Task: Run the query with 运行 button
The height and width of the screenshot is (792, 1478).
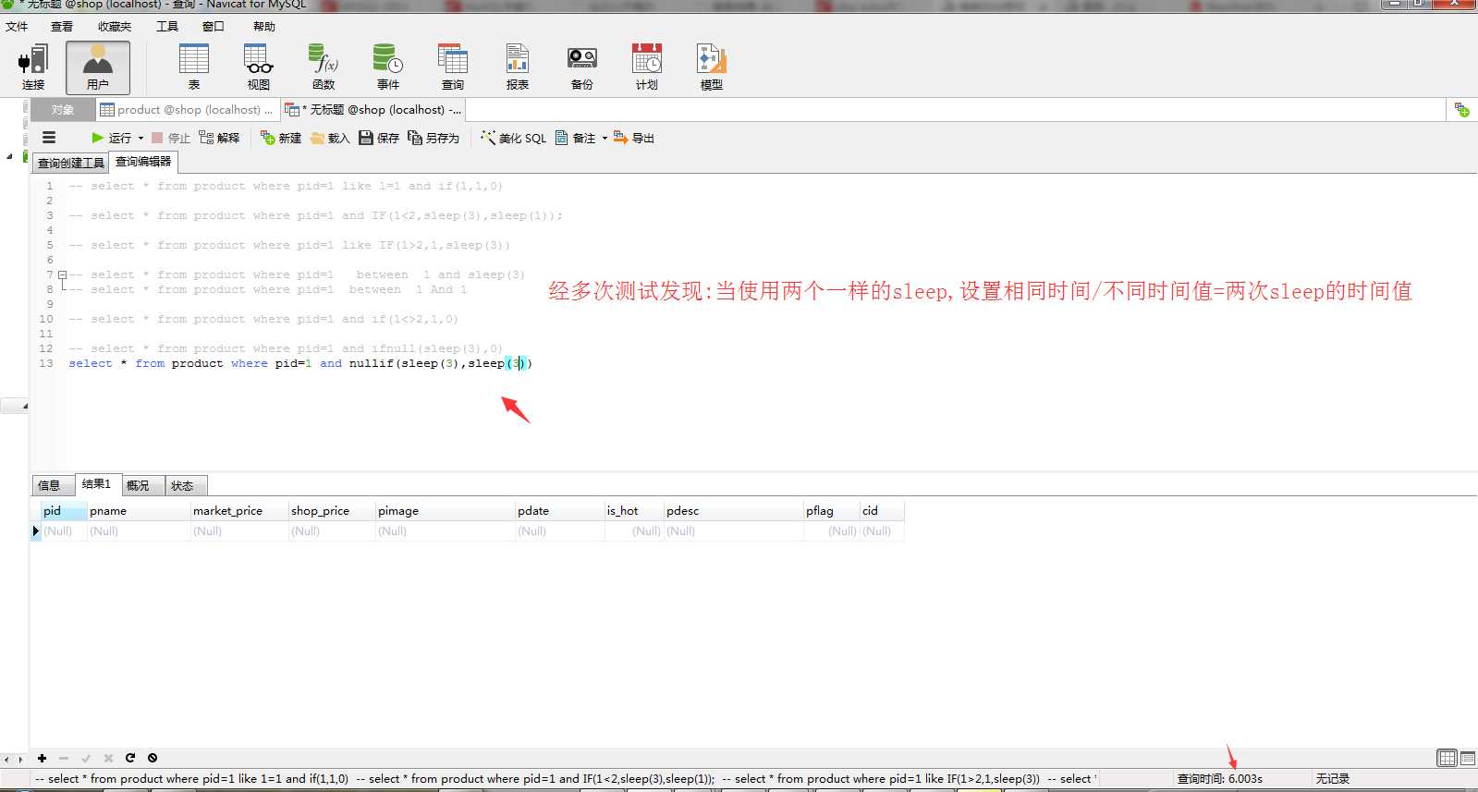Action: 111,138
